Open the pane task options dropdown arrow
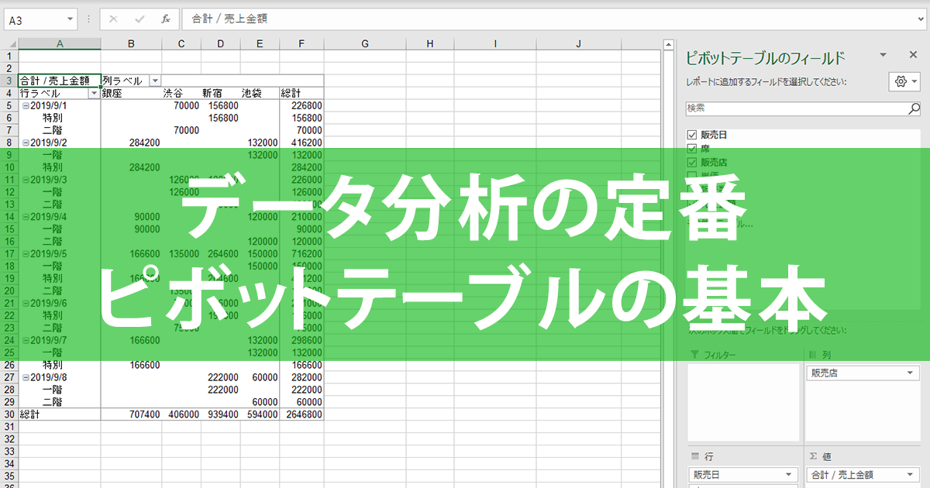Viewport: 930px width, 488px height. [883, 55]
